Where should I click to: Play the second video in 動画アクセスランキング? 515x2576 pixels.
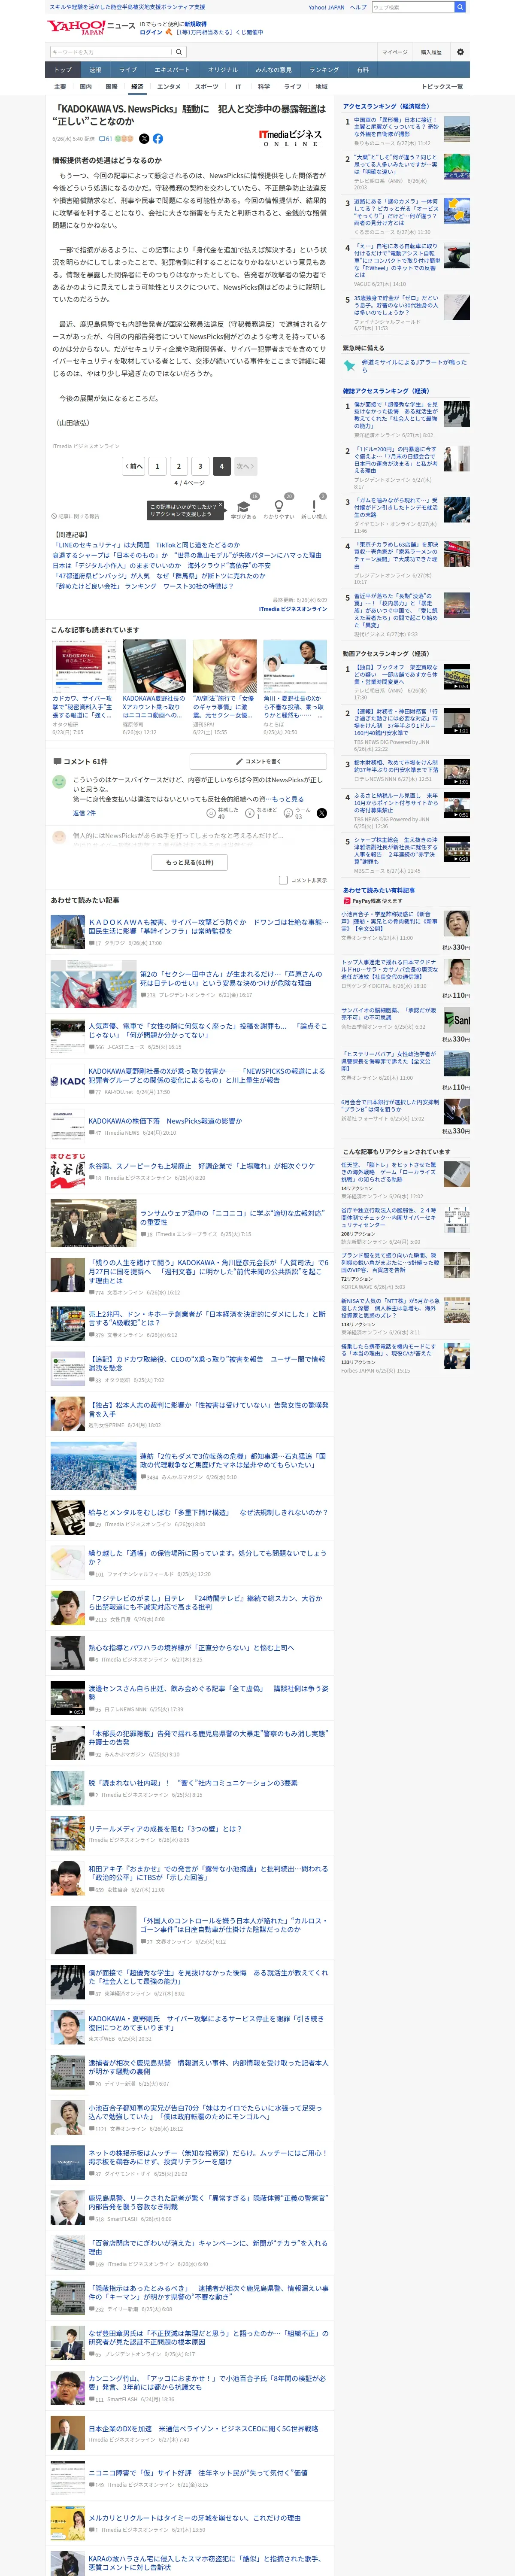tap(457, 721)
